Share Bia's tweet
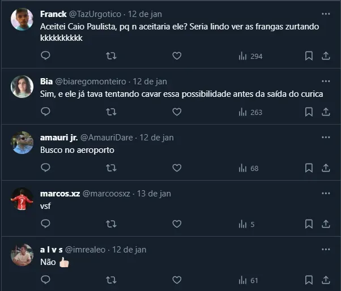This screenshot has width=341, height=291. click(x=326, y=112)
